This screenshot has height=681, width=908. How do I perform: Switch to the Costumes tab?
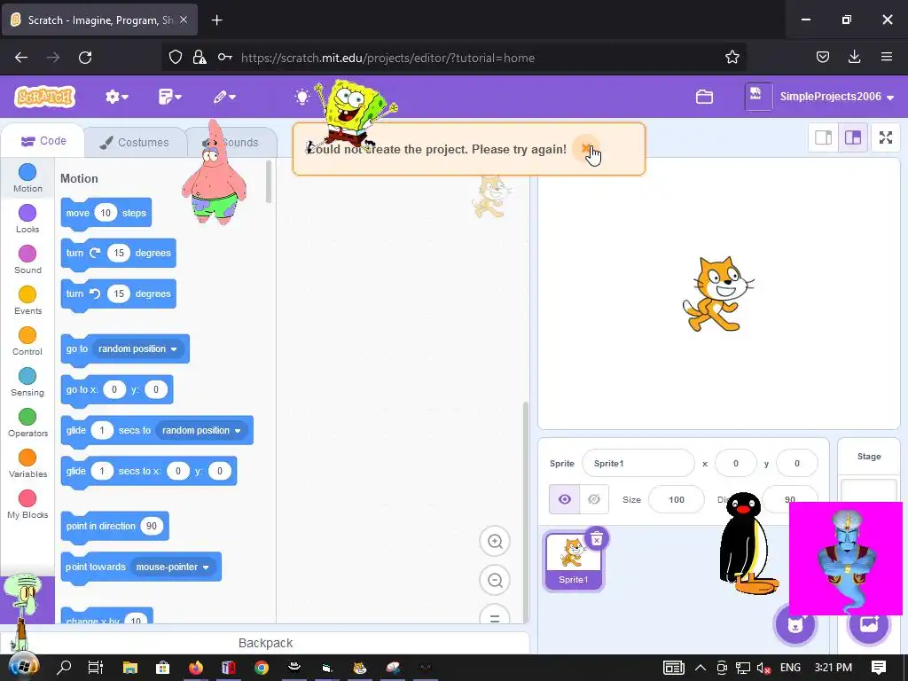pos(135,143)
